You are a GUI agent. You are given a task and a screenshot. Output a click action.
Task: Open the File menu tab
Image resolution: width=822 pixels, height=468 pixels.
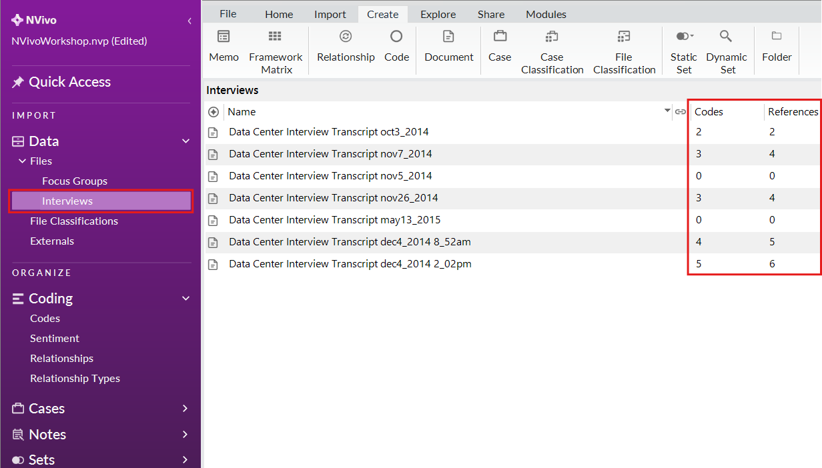click(228, 14)
